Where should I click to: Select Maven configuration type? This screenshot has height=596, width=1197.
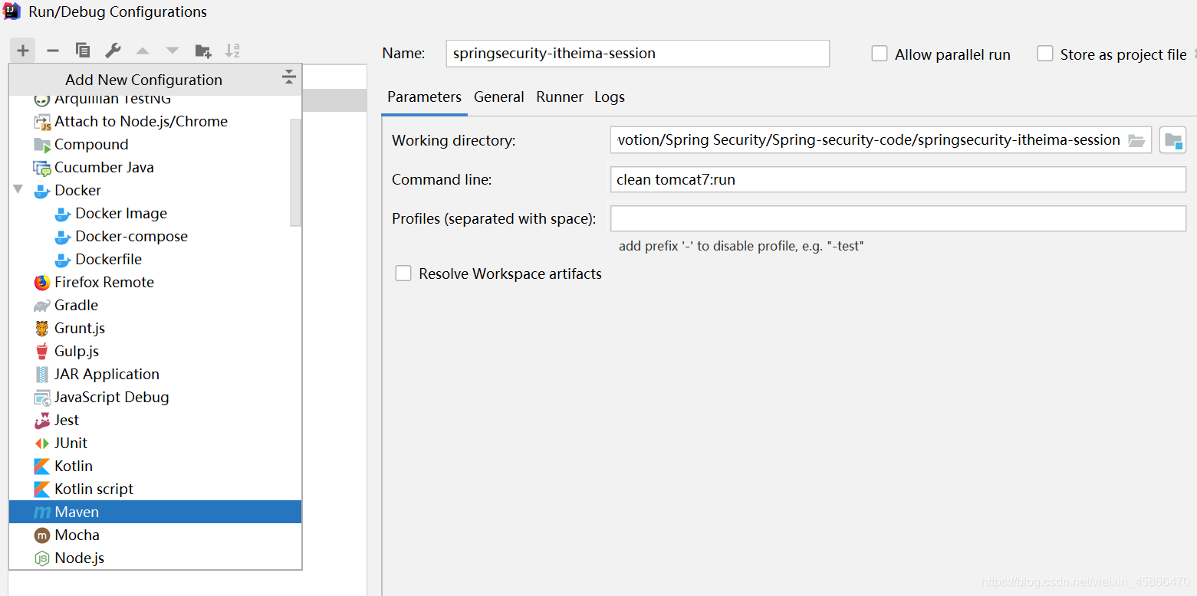tap(155, 512)
